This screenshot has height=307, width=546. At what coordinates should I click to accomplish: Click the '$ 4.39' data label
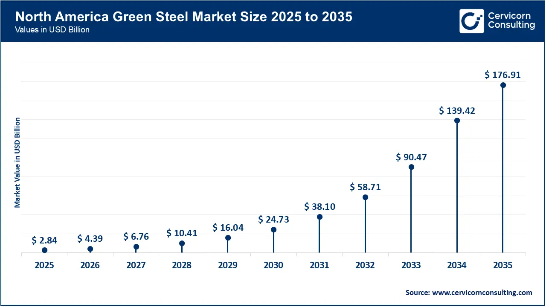[x=90, y=238]
